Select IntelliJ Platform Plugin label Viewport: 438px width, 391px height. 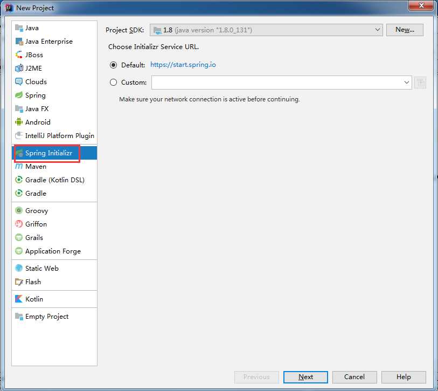point(60,136)
